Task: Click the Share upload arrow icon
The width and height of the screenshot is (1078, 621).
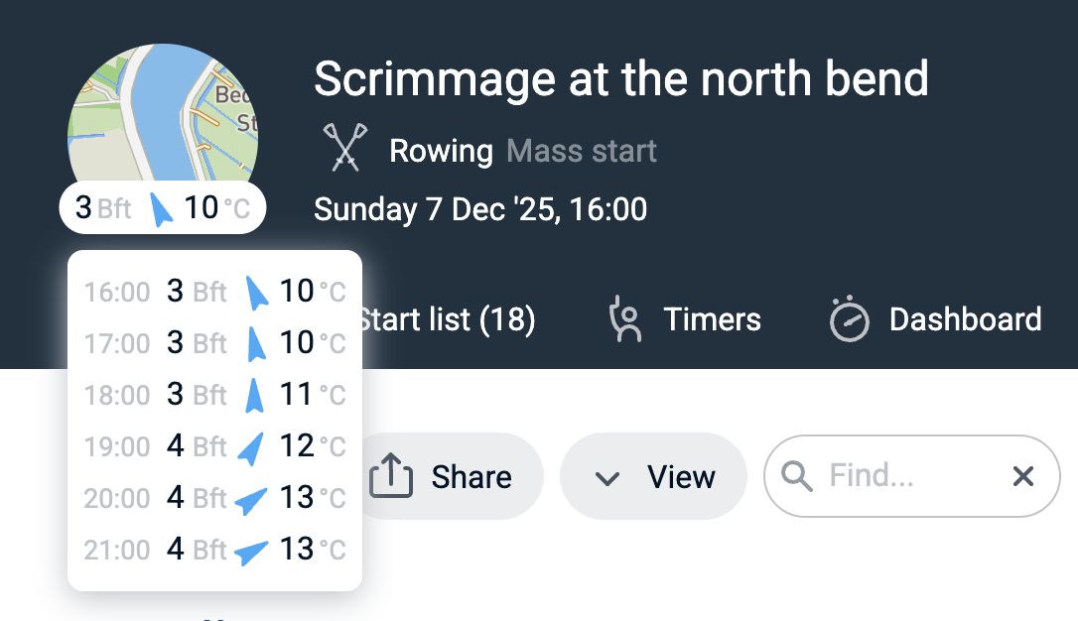Action: pos(390,476)
